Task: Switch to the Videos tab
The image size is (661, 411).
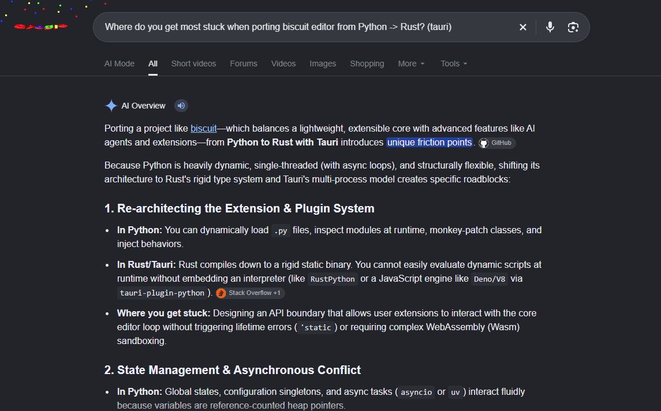Action: [x=283, y=63]
